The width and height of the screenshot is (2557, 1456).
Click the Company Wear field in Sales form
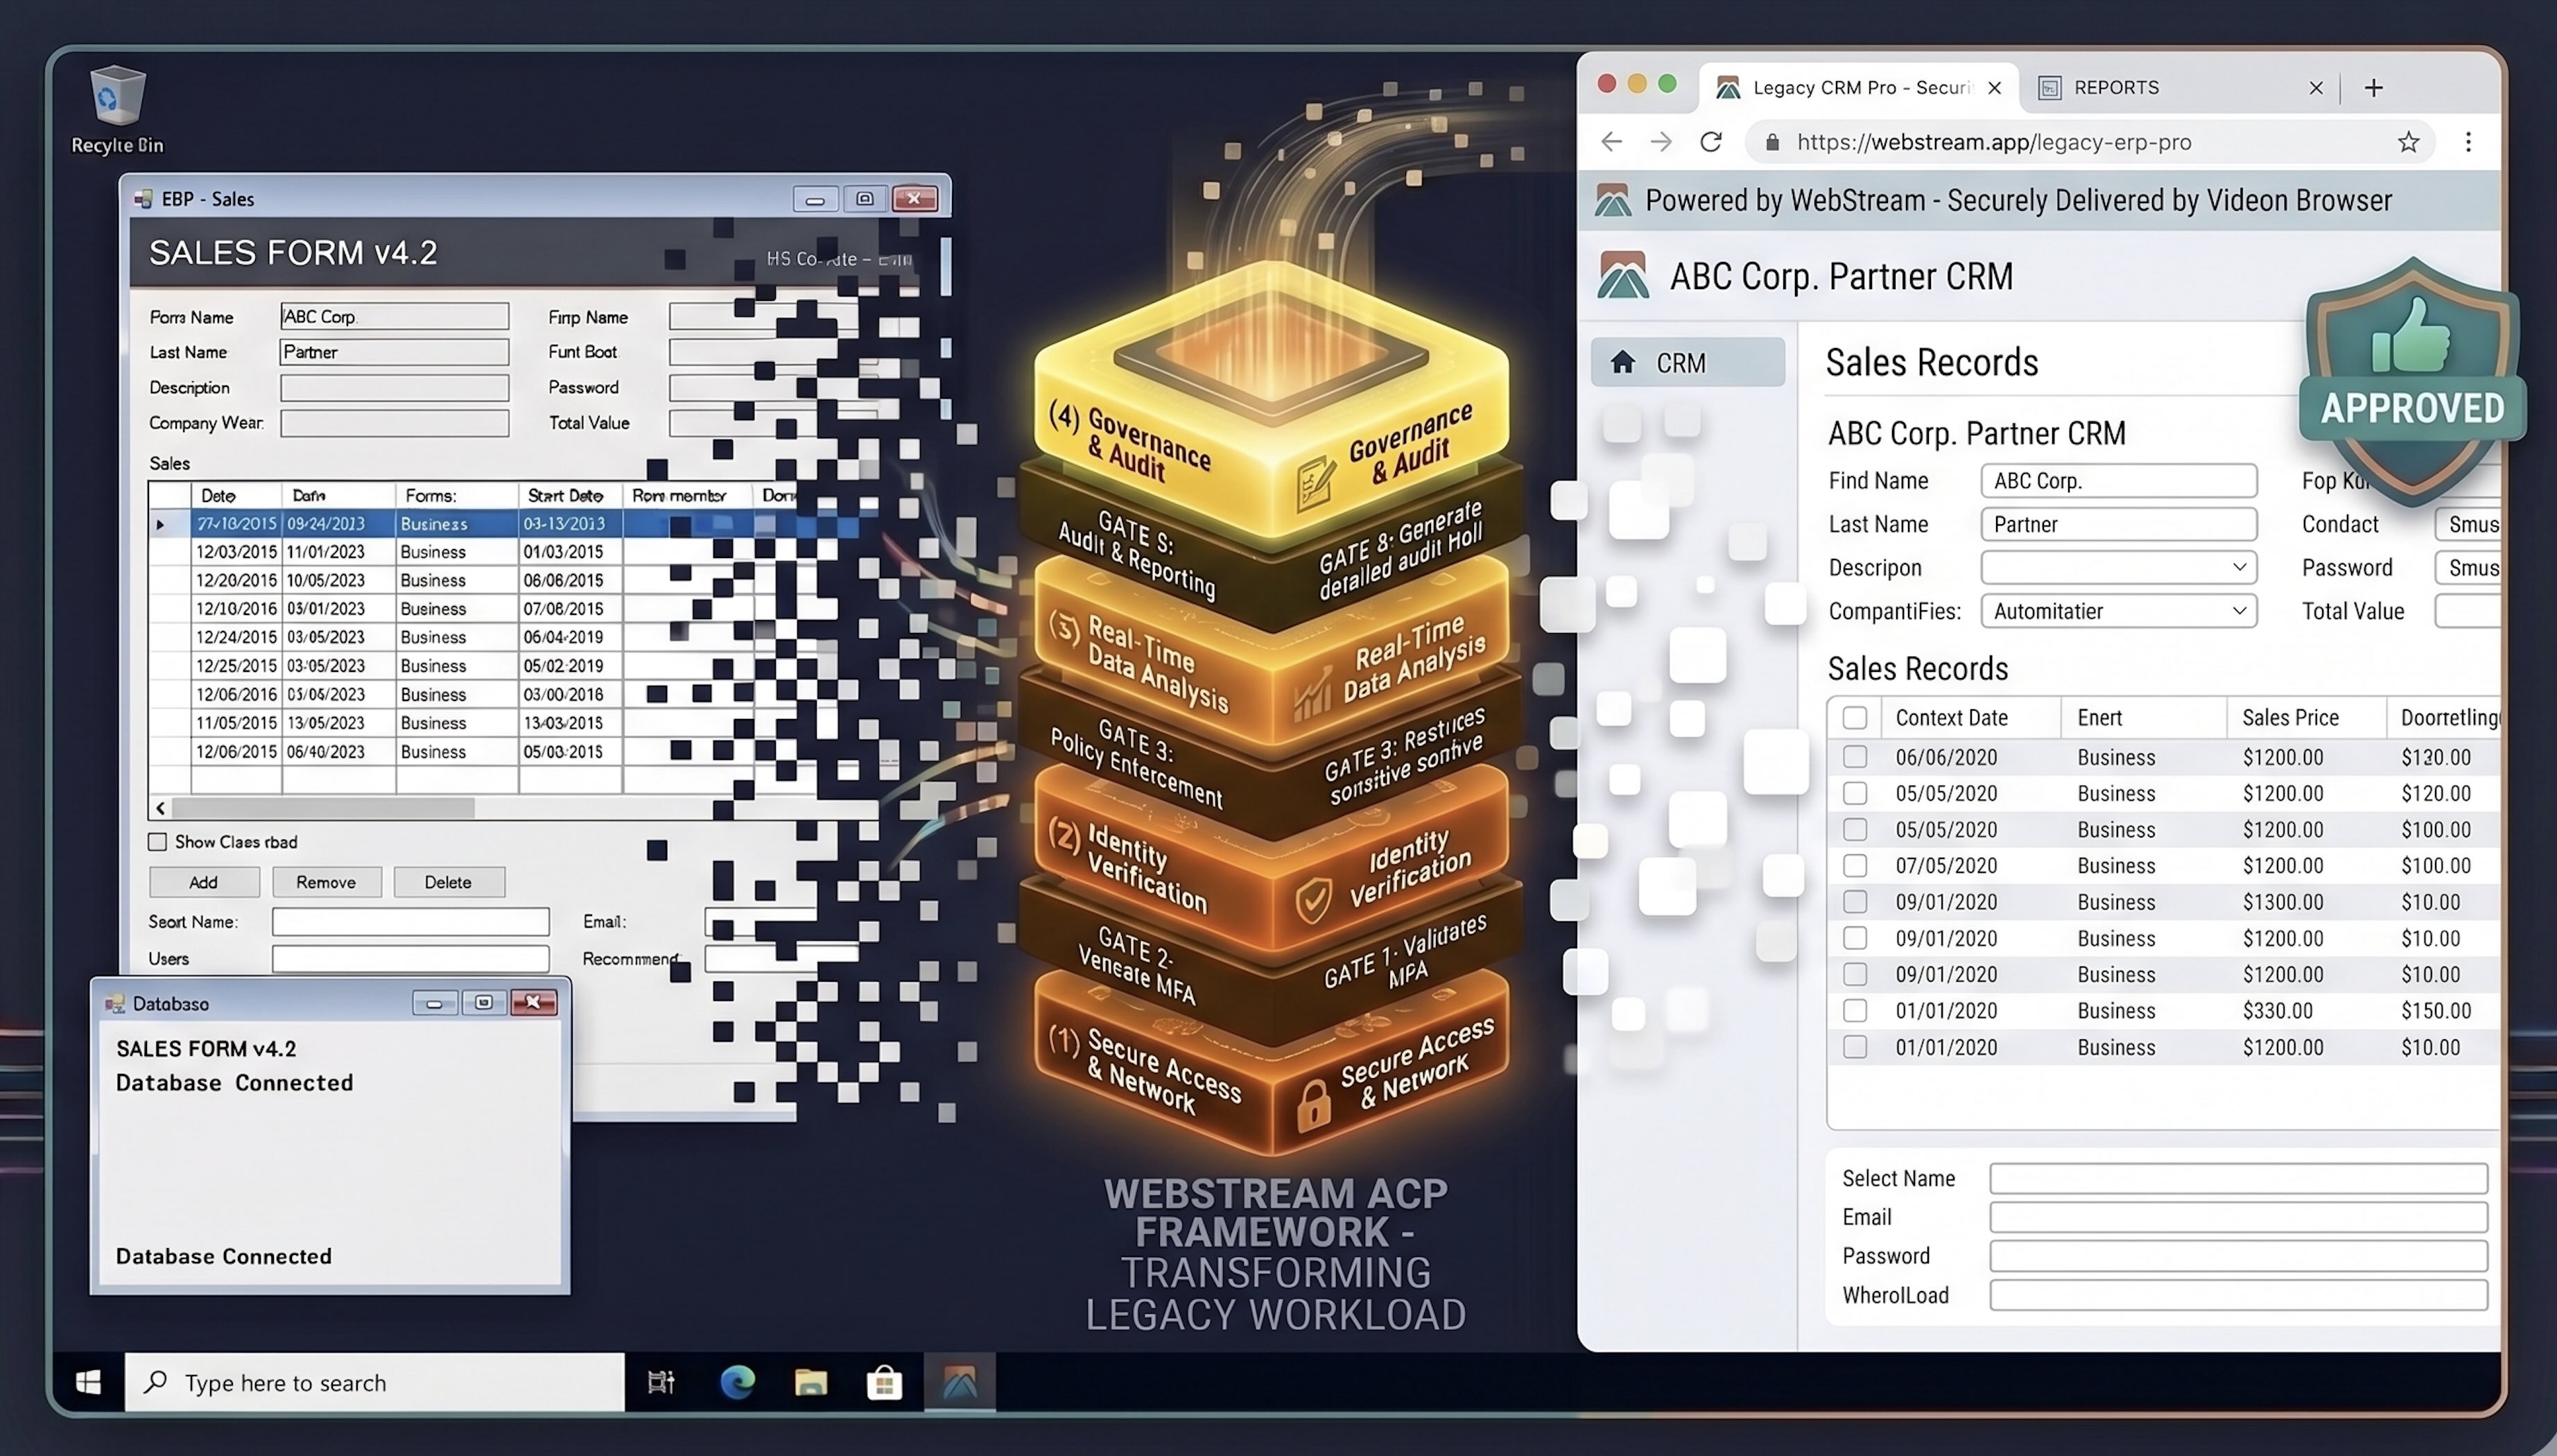click(394, 423)
